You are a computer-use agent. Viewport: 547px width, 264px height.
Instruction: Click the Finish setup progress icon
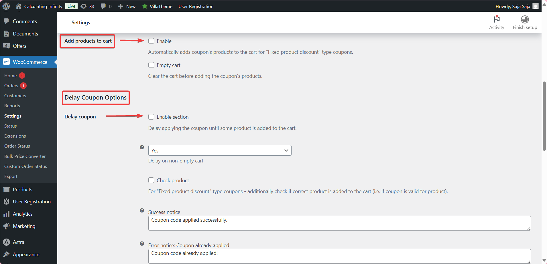525,19
